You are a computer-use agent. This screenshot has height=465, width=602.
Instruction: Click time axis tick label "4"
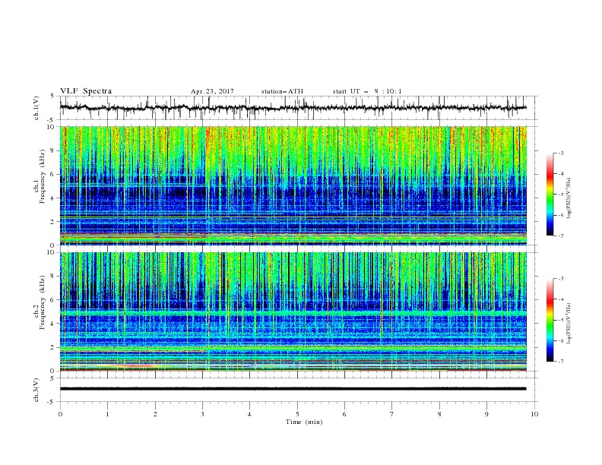tap(249, 414)
